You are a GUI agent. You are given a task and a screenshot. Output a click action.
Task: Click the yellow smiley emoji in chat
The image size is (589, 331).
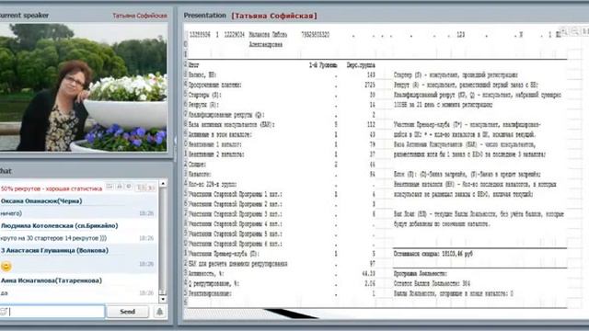(x=6, y=266)
